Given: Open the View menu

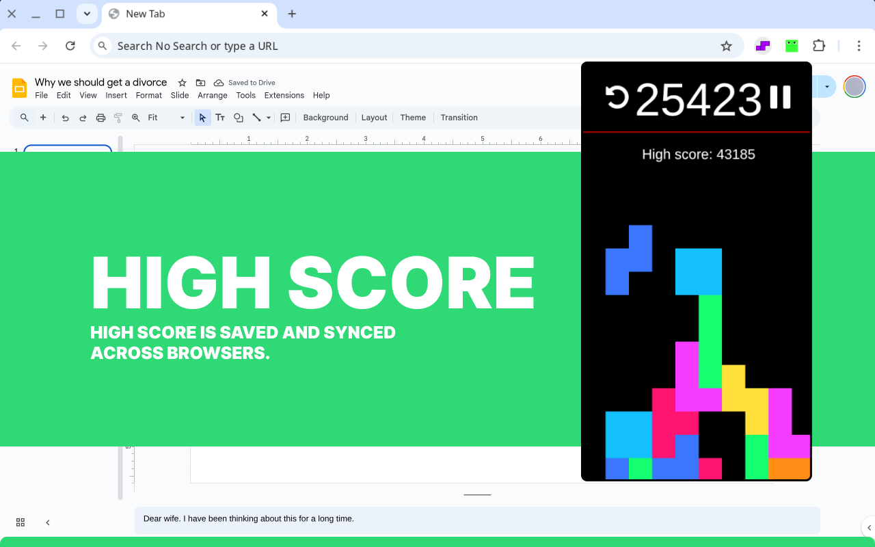Looking at the screenshot, I should click(x=88, y=96).
